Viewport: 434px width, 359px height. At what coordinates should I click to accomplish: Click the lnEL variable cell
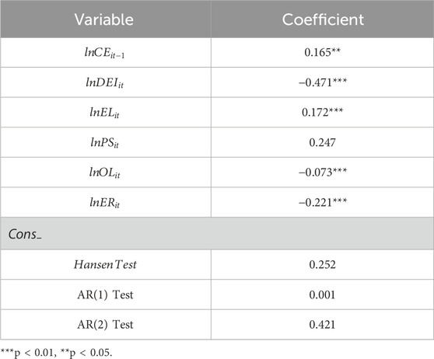point(105,113)
